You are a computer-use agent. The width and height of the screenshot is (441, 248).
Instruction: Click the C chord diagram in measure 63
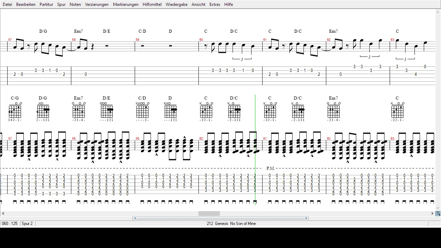click(x=397, y=110)
